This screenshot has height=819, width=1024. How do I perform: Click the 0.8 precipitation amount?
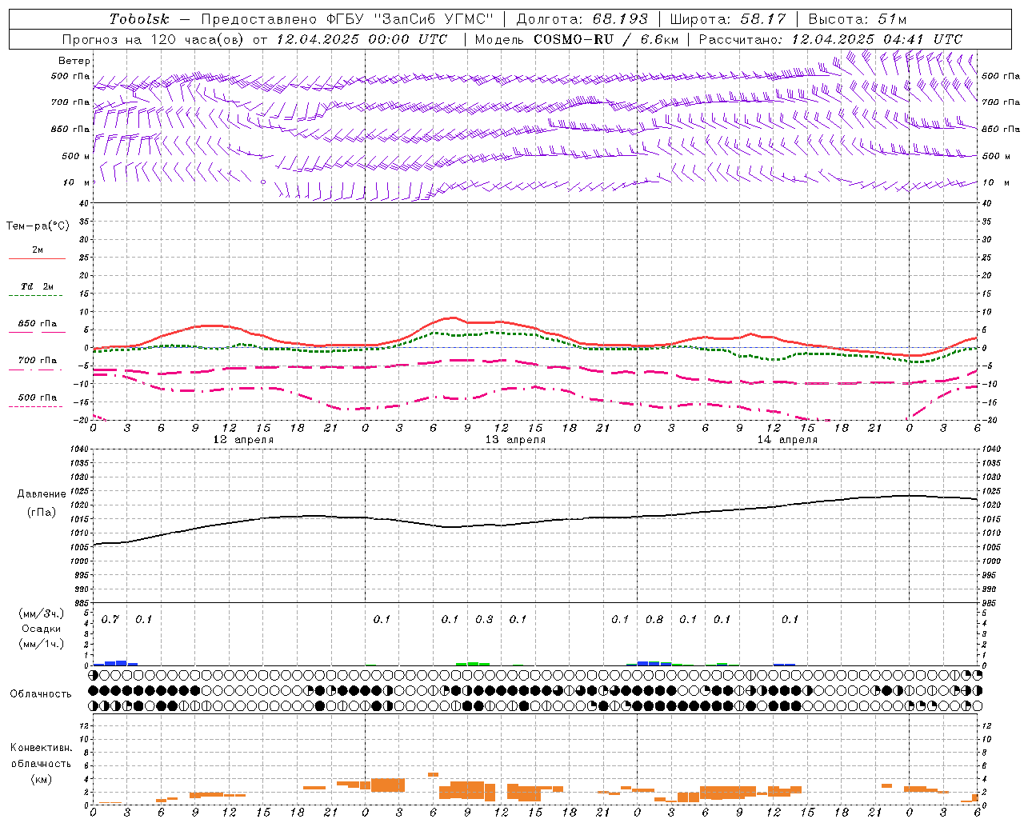click(654, 620)
